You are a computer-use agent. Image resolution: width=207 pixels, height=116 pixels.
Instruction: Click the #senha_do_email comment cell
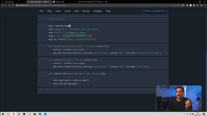coord(103,19)
